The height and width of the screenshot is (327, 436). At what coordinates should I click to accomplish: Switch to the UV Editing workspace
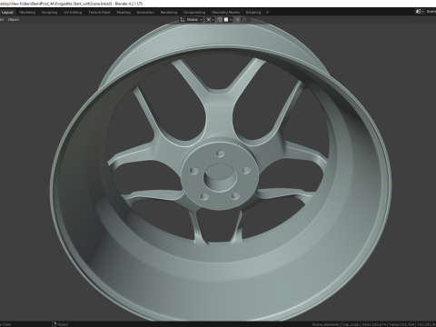pyautogui.click(x=73, y=13)
